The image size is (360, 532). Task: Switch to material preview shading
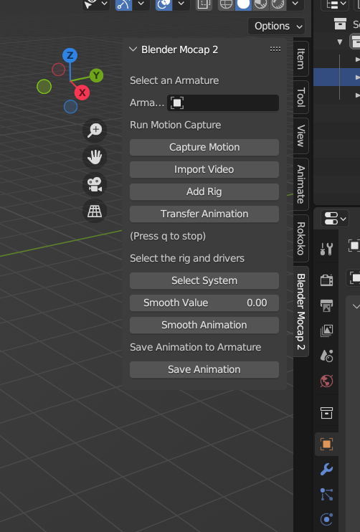[260, 4]
